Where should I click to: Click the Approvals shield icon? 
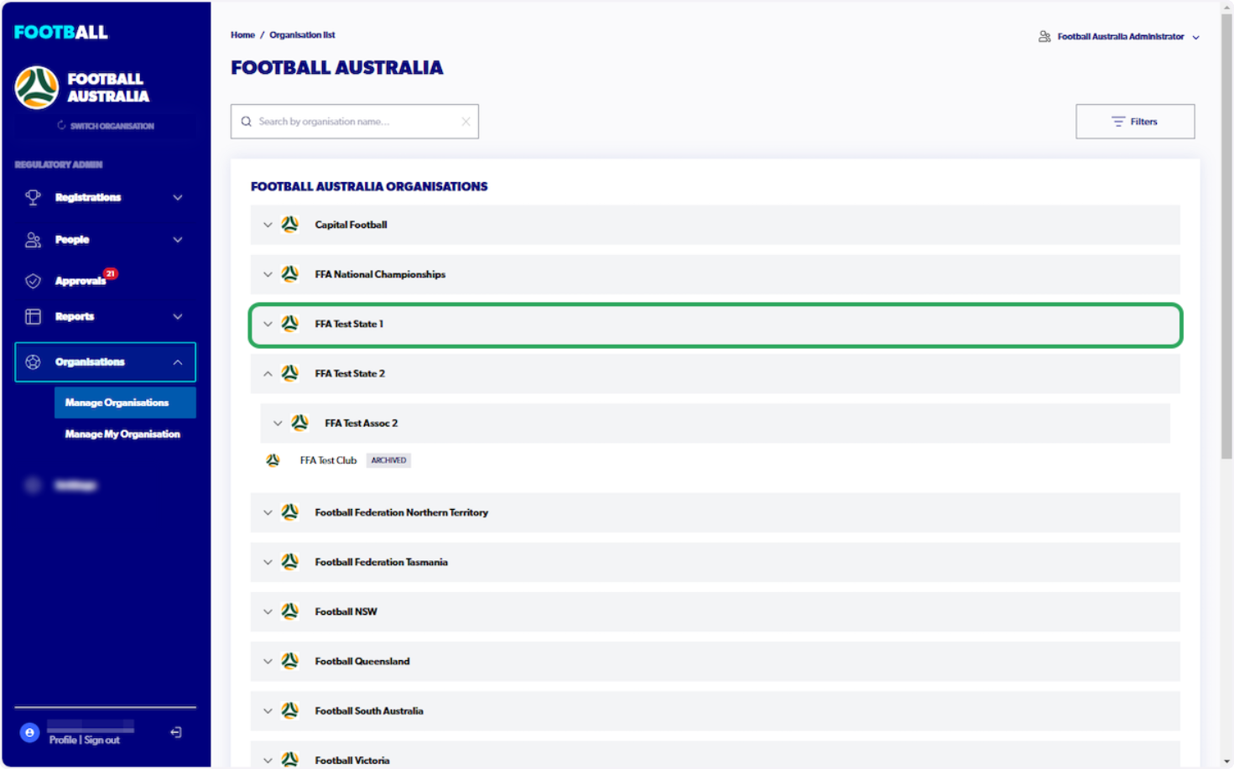tap(33, 281)
